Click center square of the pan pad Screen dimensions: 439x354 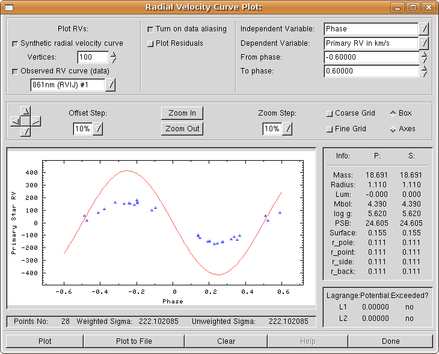(x=26, y=122)
